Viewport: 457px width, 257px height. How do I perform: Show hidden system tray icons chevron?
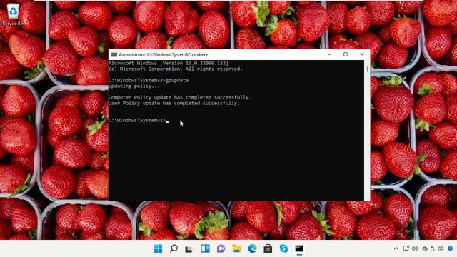pos(396,248)
